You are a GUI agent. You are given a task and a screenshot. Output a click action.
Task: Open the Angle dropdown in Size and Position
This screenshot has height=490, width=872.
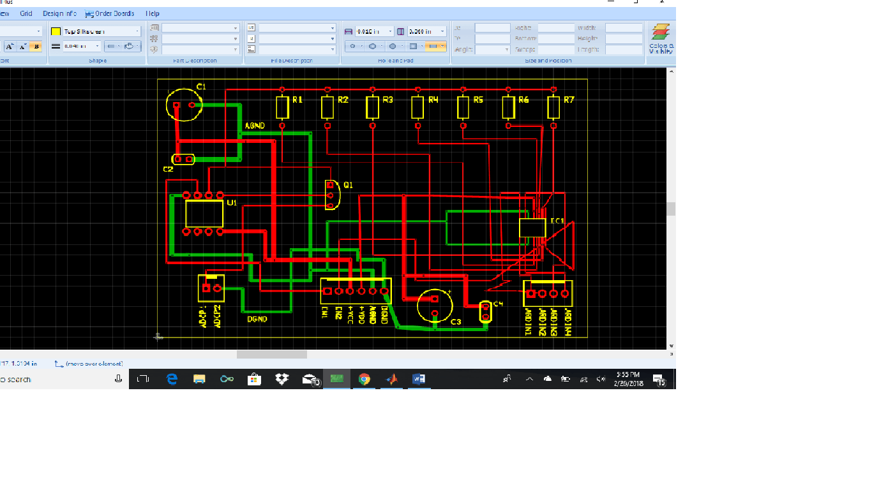(x=506, y=50)
